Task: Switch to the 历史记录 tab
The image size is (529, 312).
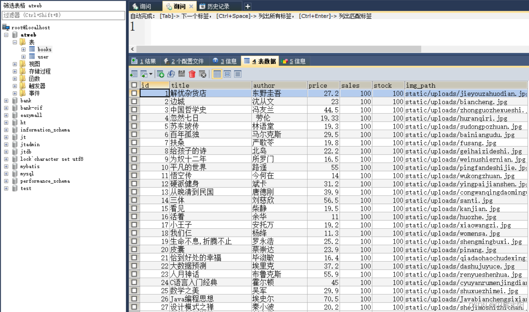Action: (218, 6)
